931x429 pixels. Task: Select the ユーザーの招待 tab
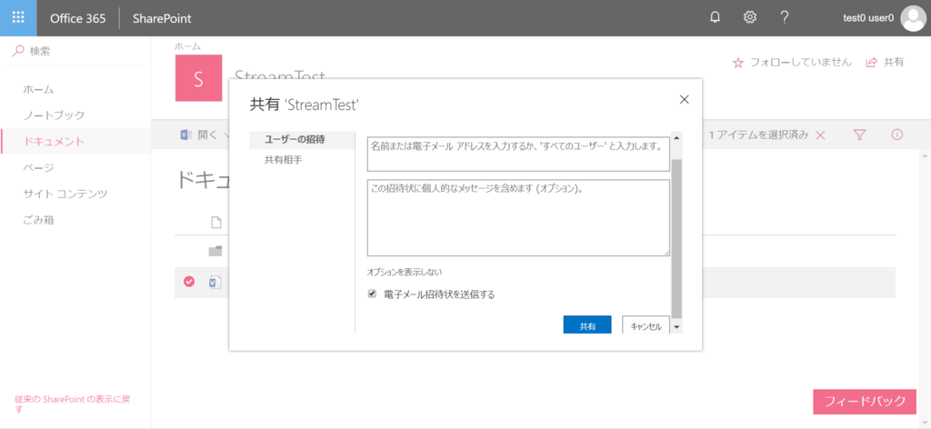[303, 139]
